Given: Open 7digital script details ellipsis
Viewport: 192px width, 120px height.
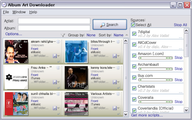Looking at the screenshot, I should click(181, 37).
